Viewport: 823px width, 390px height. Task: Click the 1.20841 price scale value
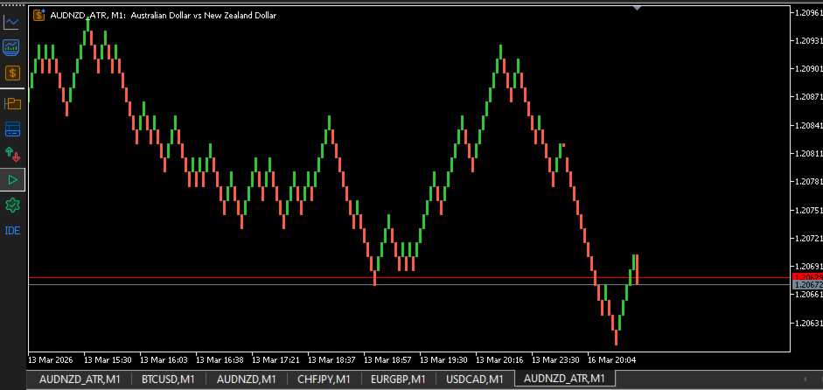809,125
